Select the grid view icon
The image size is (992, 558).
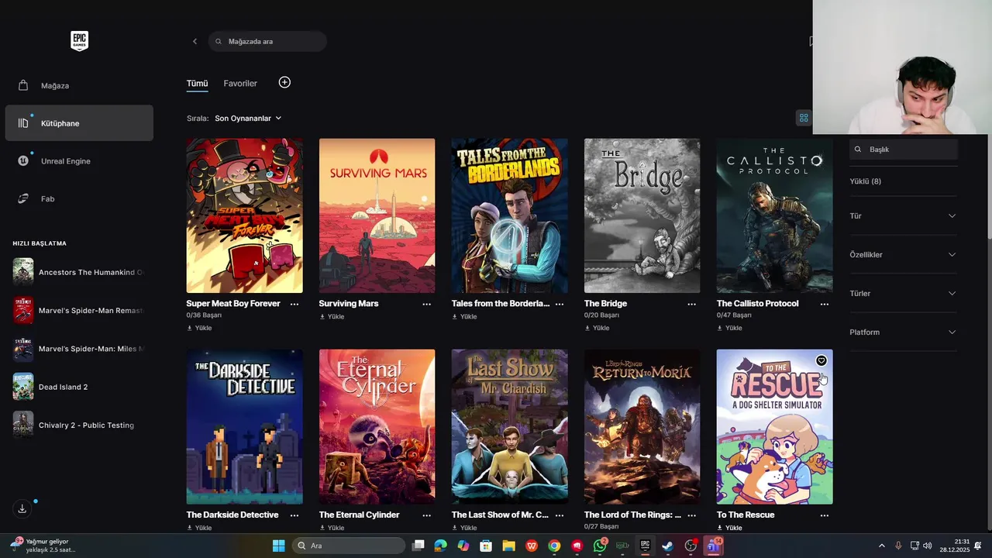coord(804,118)
